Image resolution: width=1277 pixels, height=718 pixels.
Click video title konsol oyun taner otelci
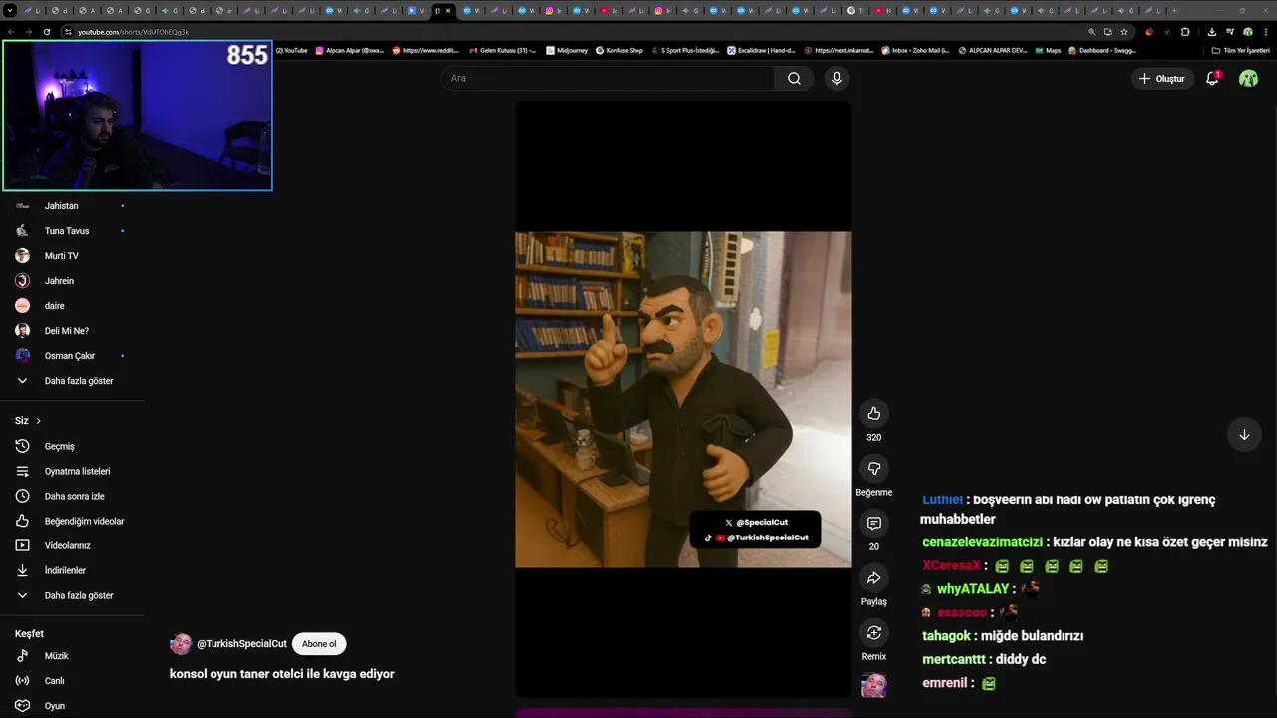[x=282, y=674]
